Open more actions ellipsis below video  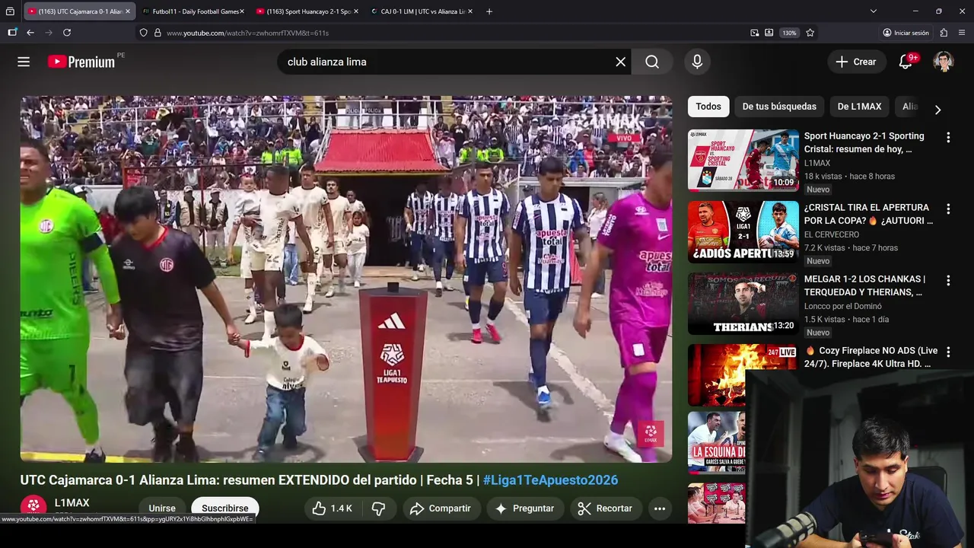[660, 508]
